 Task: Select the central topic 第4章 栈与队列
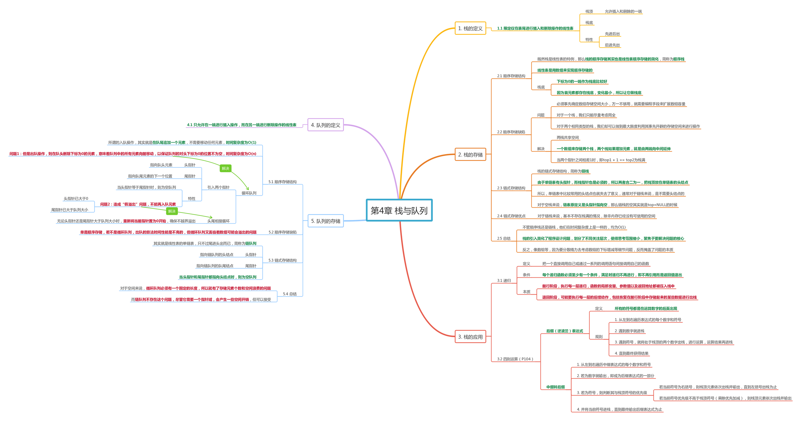pos(399,210)
